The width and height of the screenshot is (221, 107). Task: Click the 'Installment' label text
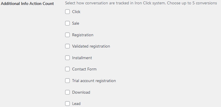[x=82, y=58]
